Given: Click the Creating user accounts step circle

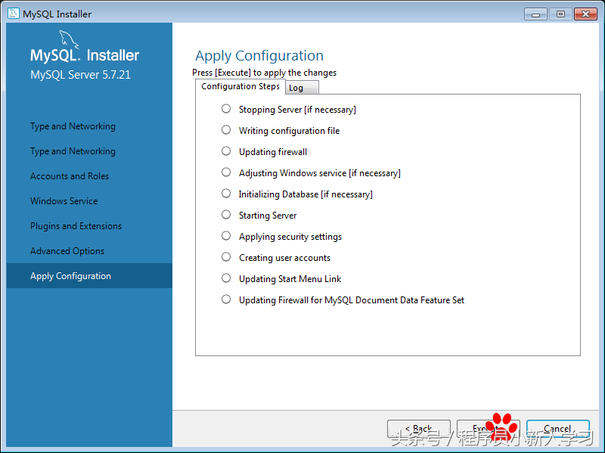Looking at the screenshot, I should [x=226, y=257].
